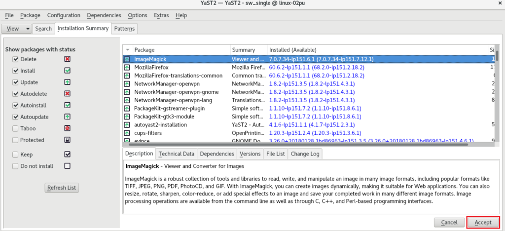This screenshot has height=231, width=505.
Task: Click the MozillaFirefox update status icon
Action: point(127,68)
